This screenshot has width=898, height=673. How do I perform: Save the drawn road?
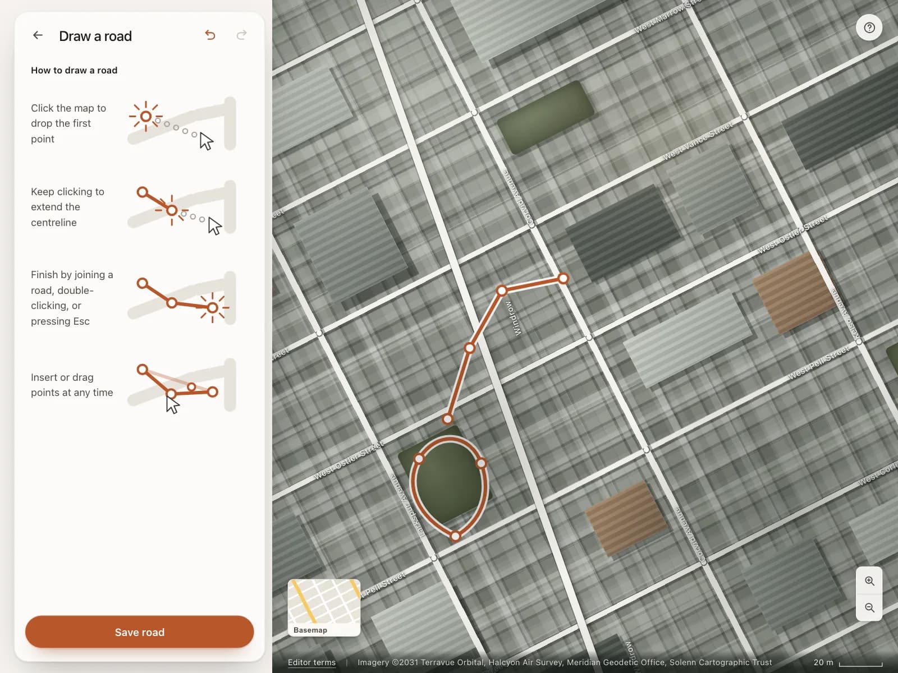pyautogui.click(x=140, y=632)
